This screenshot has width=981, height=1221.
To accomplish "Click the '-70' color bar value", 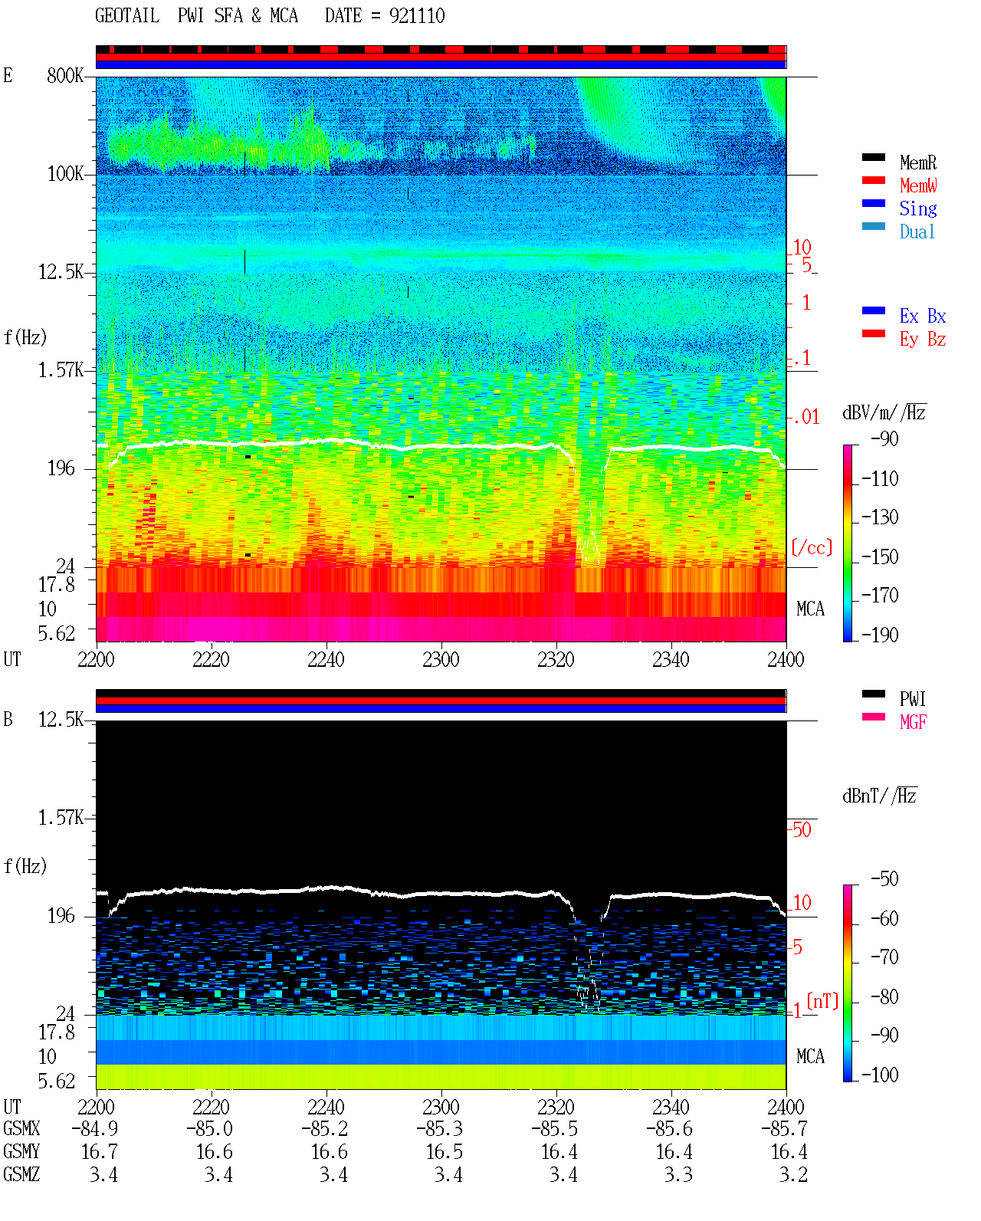I will [x=884, y=957].
